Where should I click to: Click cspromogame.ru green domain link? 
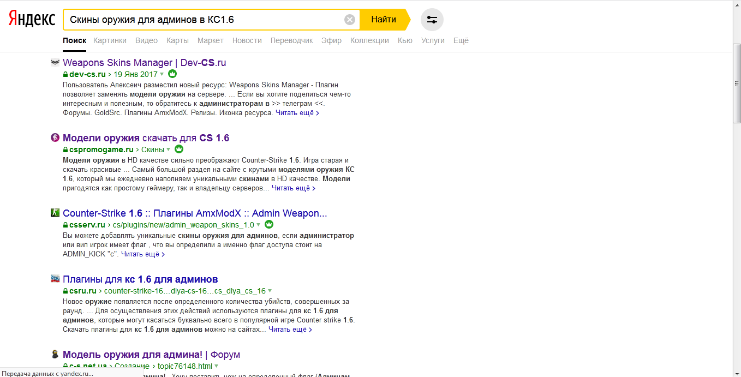(101, 149)
